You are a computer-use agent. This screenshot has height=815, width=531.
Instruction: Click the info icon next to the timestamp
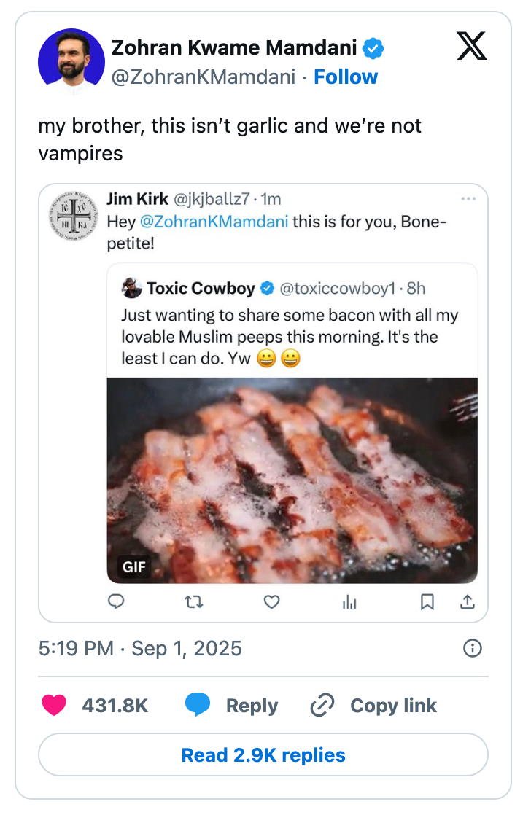click(x=473, y=647)
